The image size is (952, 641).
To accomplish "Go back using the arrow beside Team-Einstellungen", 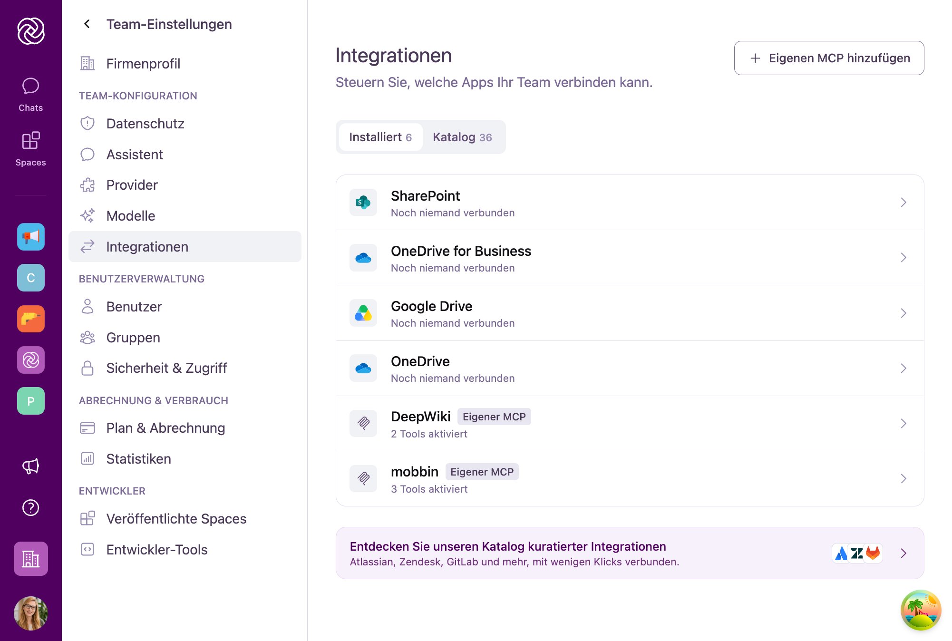I will point(87,24).
